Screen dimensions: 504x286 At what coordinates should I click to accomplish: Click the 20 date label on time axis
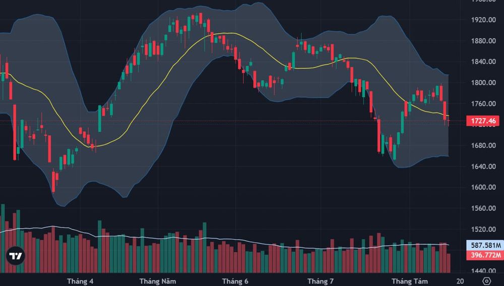460,281
